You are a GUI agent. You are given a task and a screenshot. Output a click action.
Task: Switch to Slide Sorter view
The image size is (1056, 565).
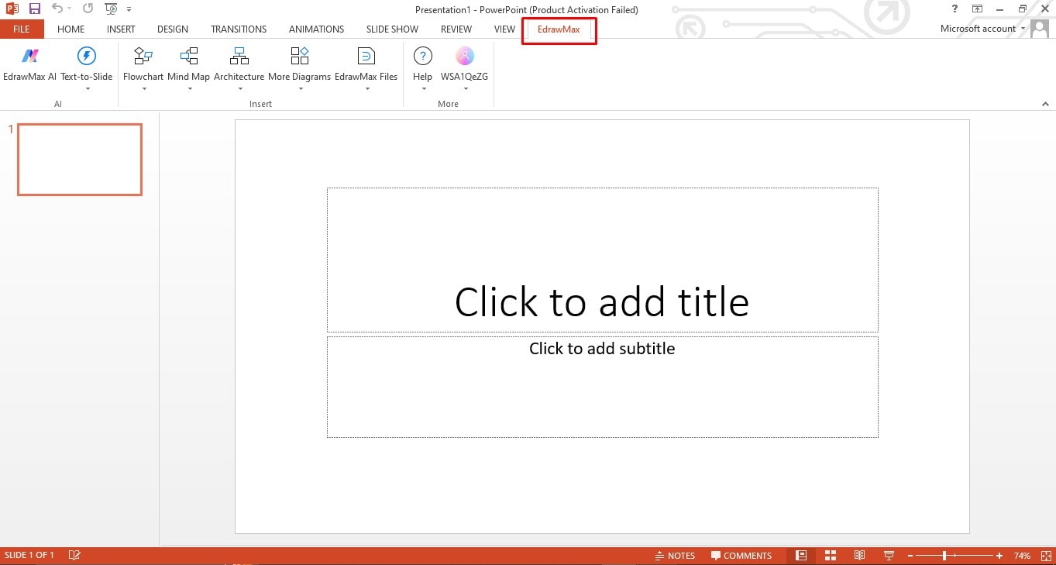(831, 556)
